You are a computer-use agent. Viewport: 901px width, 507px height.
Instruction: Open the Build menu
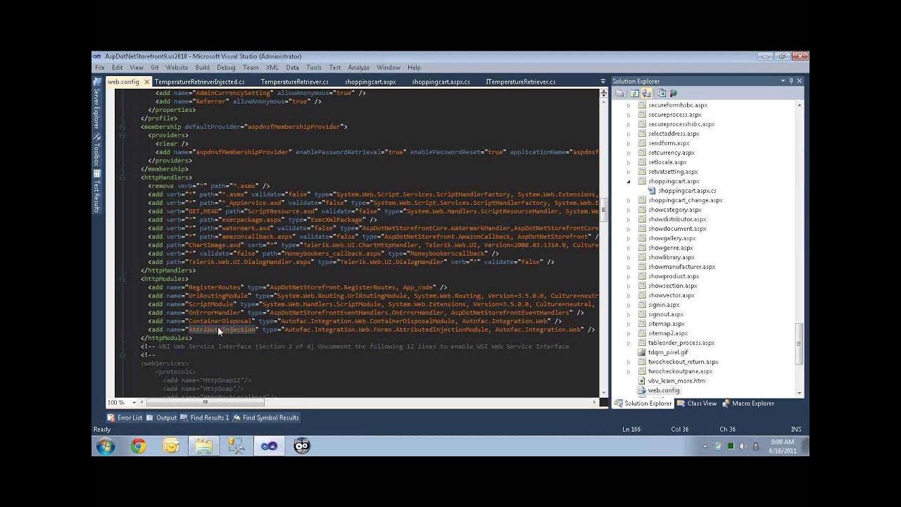coord(202,68)
